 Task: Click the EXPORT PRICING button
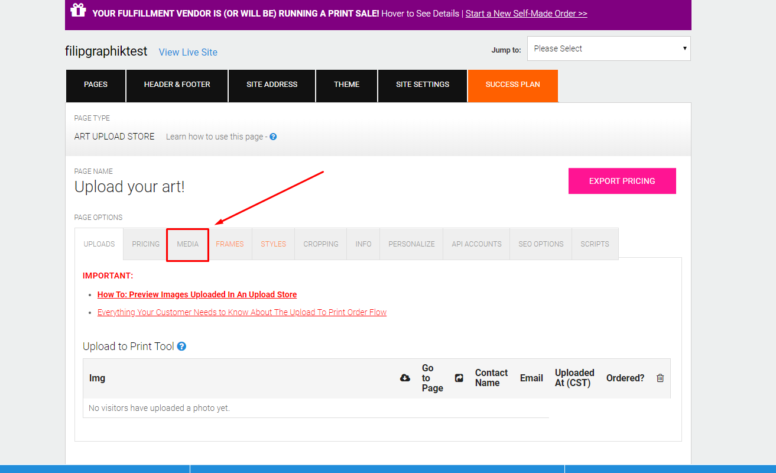(x=622, y=181)
